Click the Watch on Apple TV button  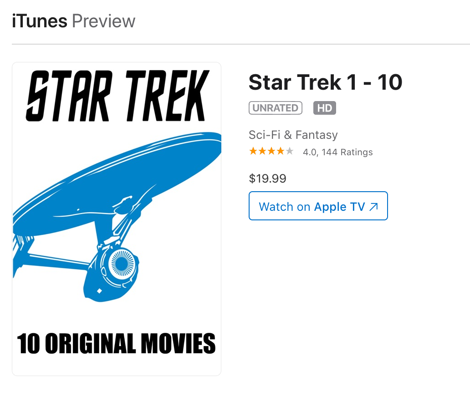[318, 206]
